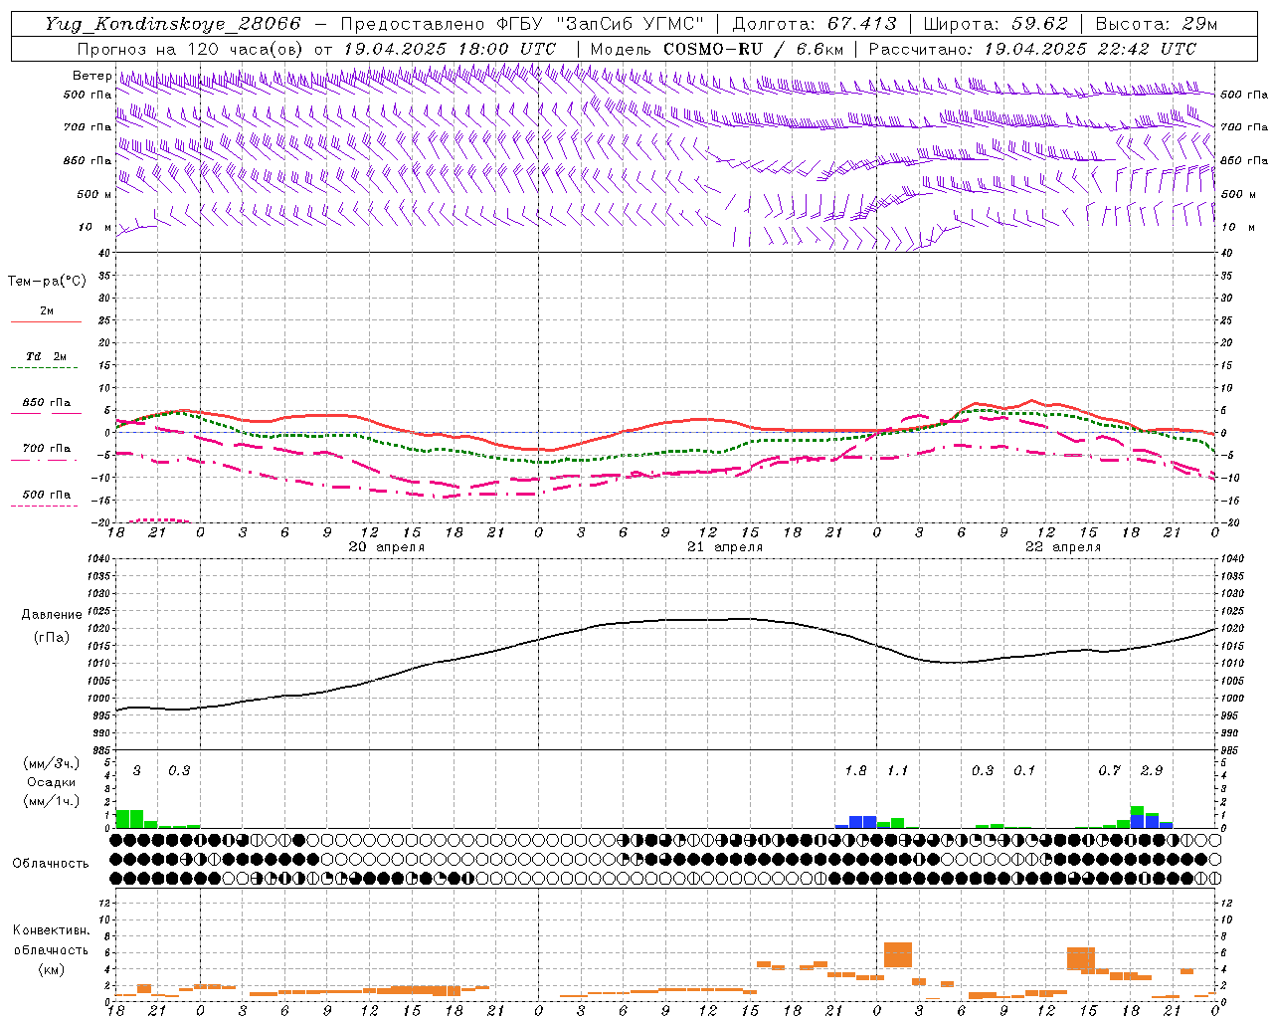Screen dimensions: 1273x1019
Task: Click the station name Yug_Kondinskoye_28066
Action: pyautogui.click(x=173, y=24)
